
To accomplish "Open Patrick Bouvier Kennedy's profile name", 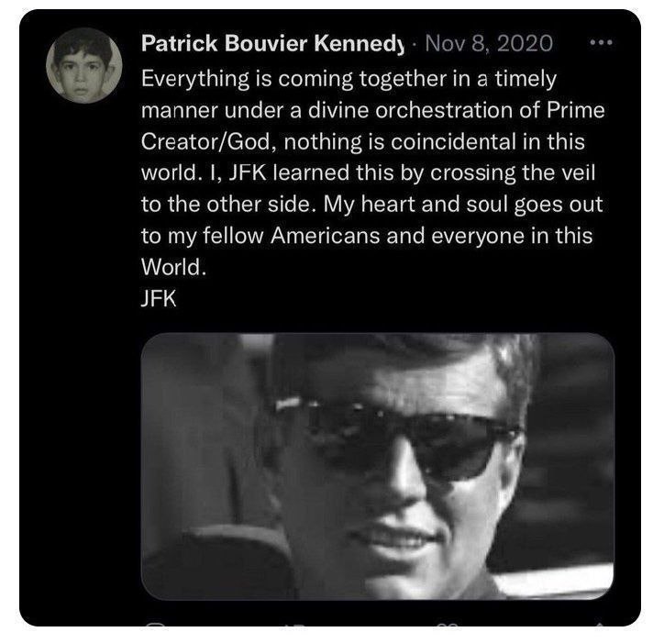I will pyautogui.click(x=260, y=42).
